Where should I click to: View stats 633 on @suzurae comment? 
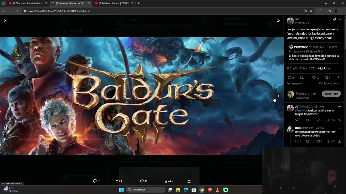tap(331, 141)
